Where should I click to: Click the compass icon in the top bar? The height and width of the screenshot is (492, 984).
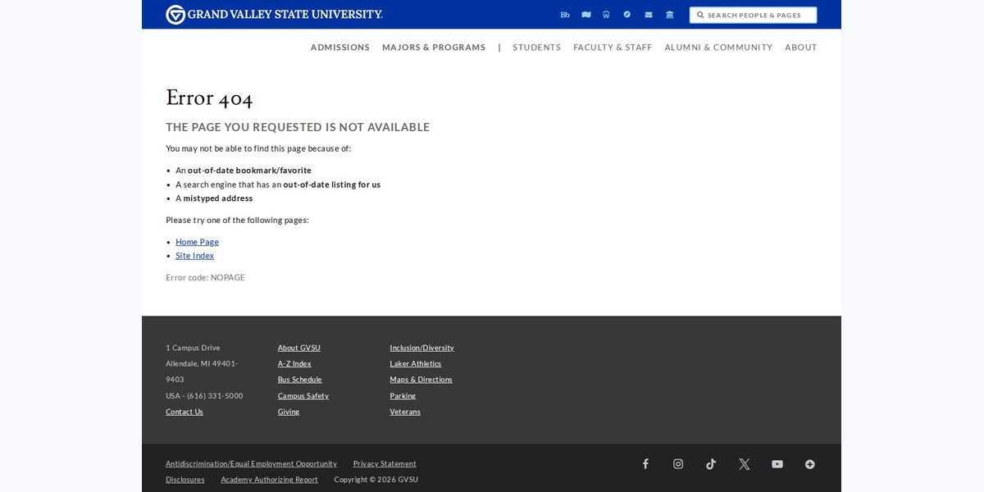click(627, 15)
